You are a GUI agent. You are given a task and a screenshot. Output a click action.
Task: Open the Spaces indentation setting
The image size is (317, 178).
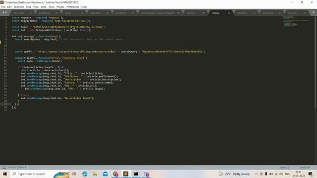click(284, 168)
